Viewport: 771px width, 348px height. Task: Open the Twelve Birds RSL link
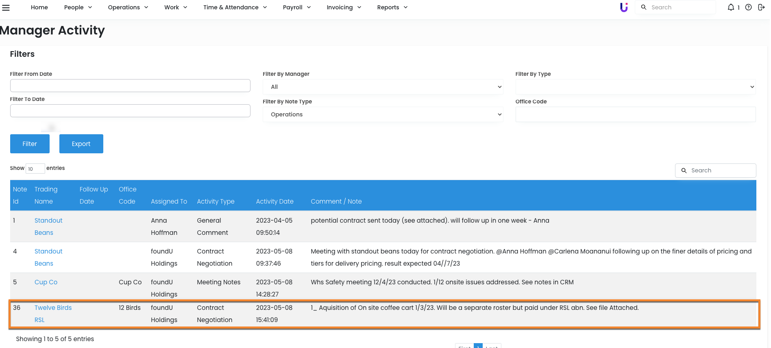pyautogui.click(x=53, y=308)
